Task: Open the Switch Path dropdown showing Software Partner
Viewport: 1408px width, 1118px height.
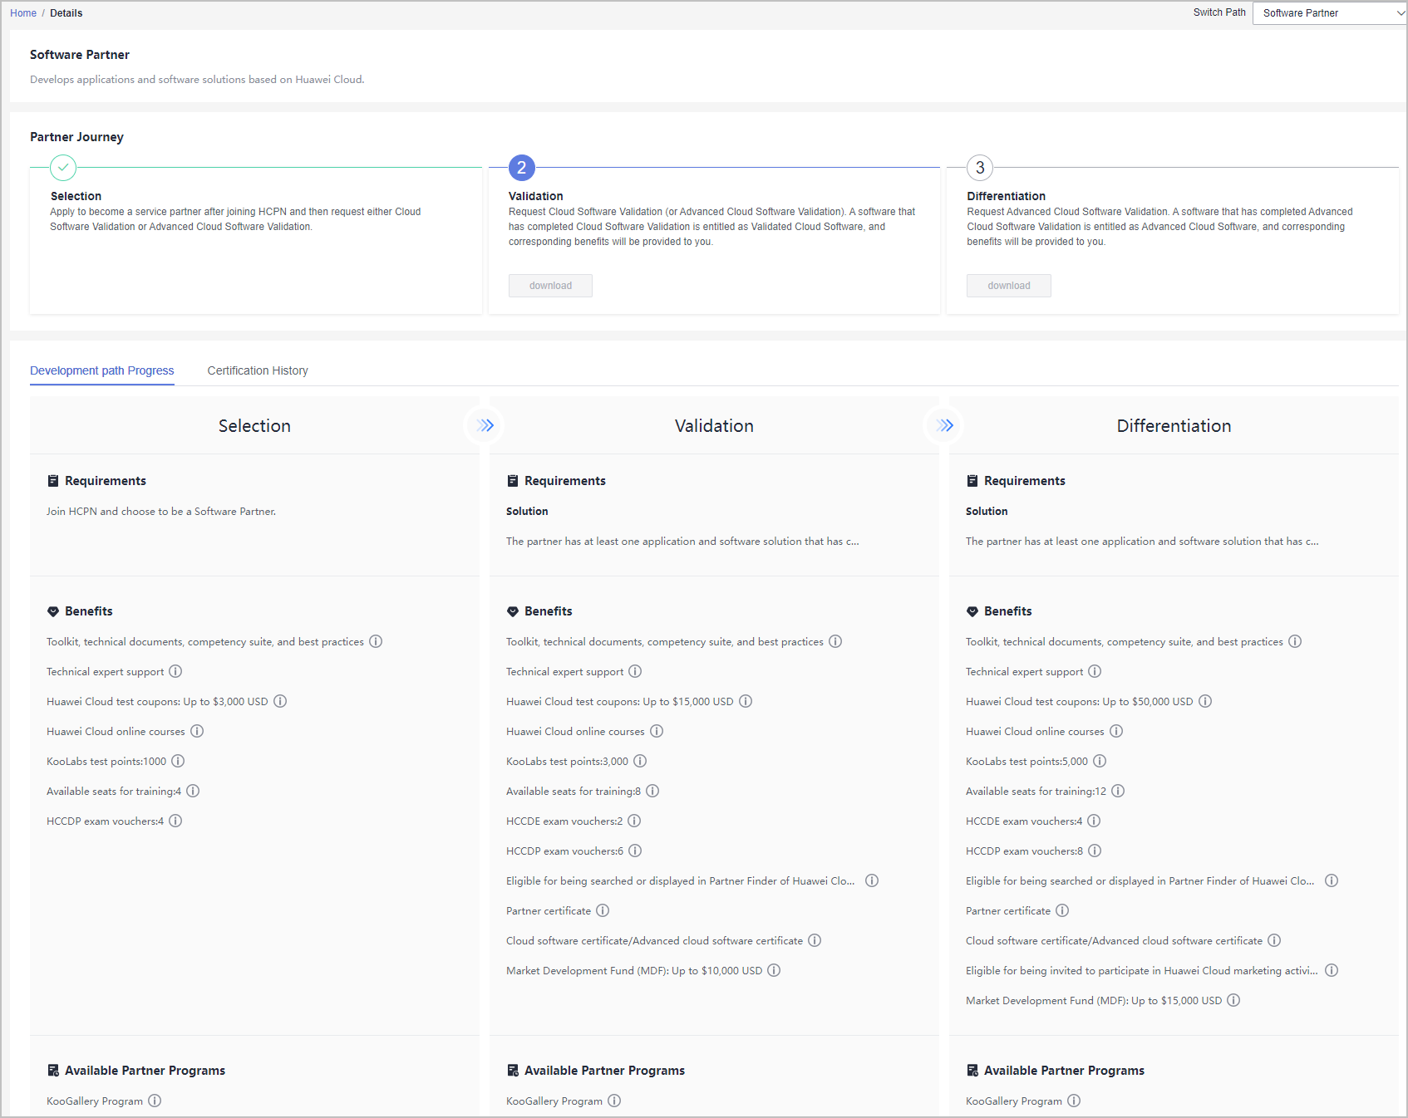Action: click(x=1330, y=13)
